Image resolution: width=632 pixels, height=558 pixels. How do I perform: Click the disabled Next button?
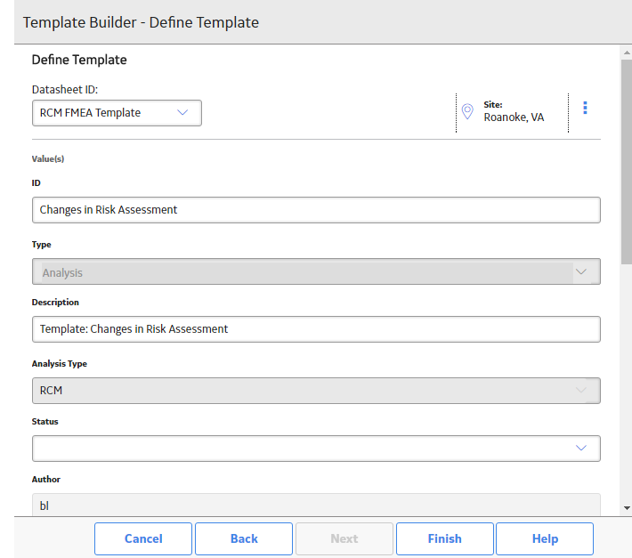[344, 538]
